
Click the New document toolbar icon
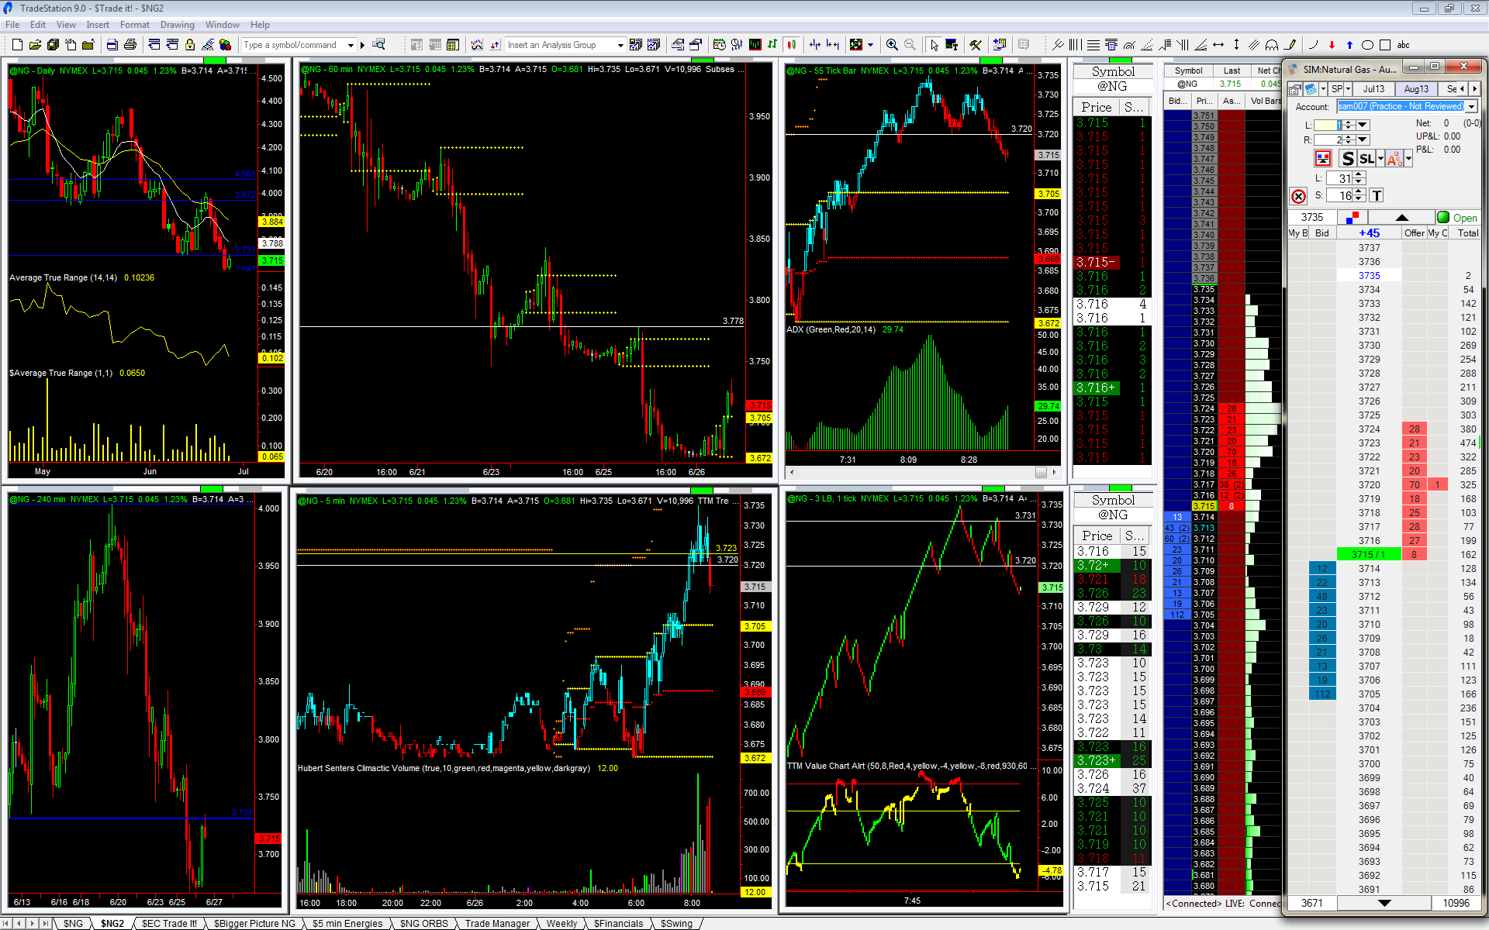17,45
